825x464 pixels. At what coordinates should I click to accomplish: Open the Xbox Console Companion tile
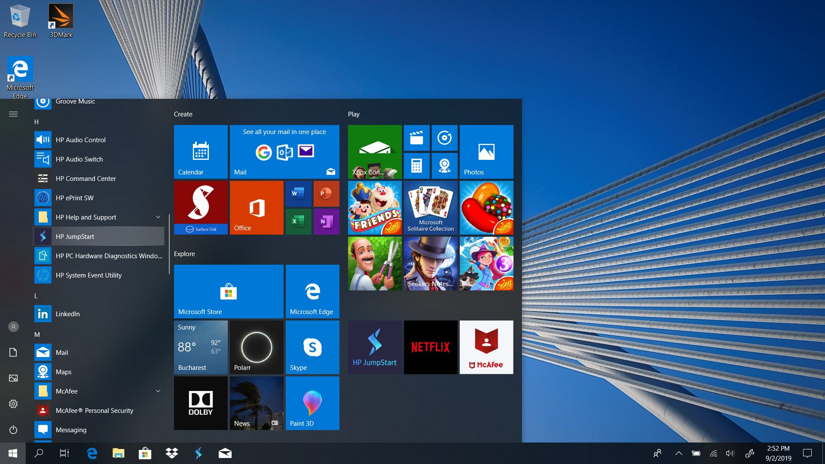375,152
